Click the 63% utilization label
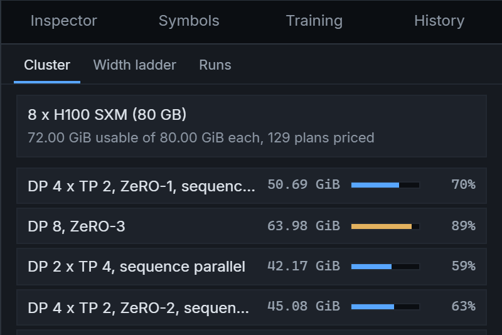 pyautogui.click(x=463, y=306)
